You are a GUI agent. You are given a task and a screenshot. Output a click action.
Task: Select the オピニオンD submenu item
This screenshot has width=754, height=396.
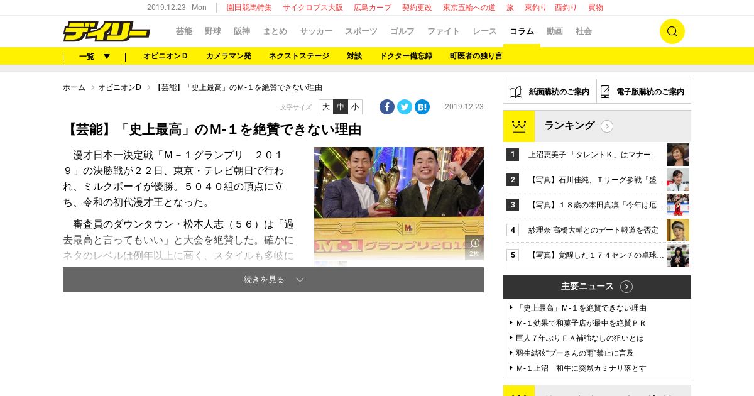166,56
